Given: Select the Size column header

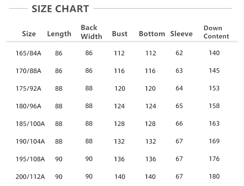Looking at the screenshot, I should pyautogui.click(x=29, y=34).
